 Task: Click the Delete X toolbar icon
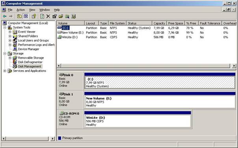(48, 16)
